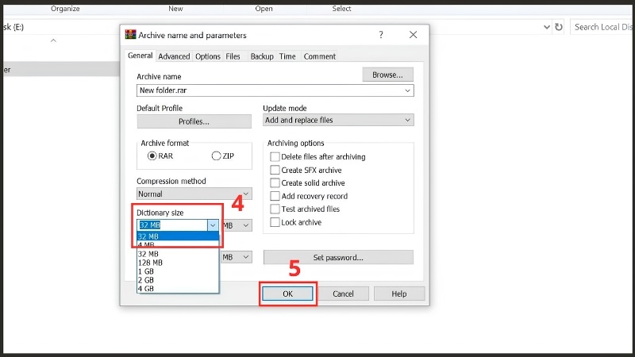Open the Time tab
Viewport: 635px width, 357px height.
point(287,56)
